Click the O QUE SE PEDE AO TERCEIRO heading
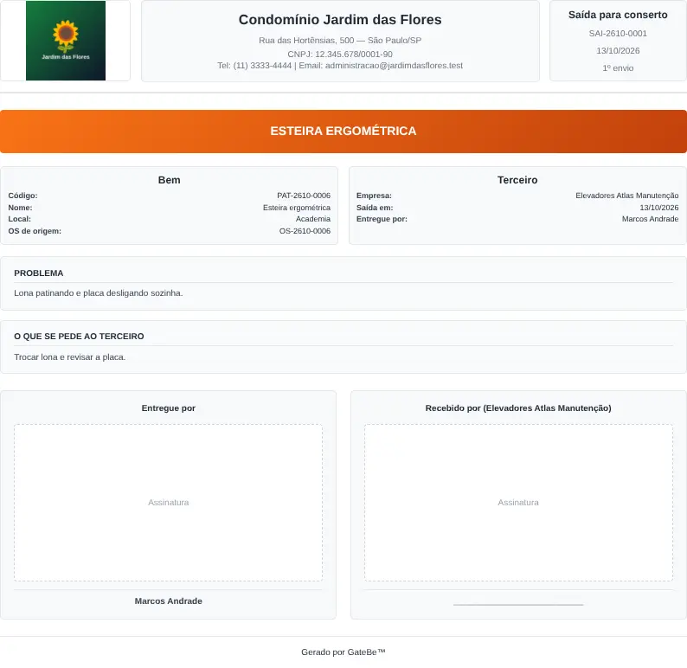The image size is (687, 668). coord(79,337)
